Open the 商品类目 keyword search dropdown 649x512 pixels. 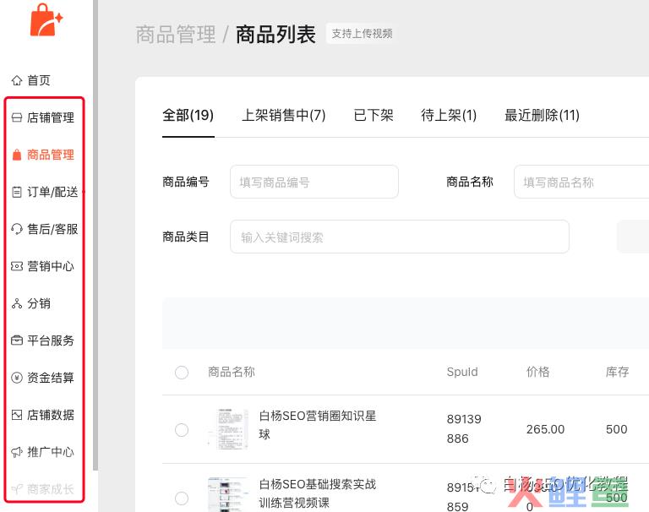[399, 237]
